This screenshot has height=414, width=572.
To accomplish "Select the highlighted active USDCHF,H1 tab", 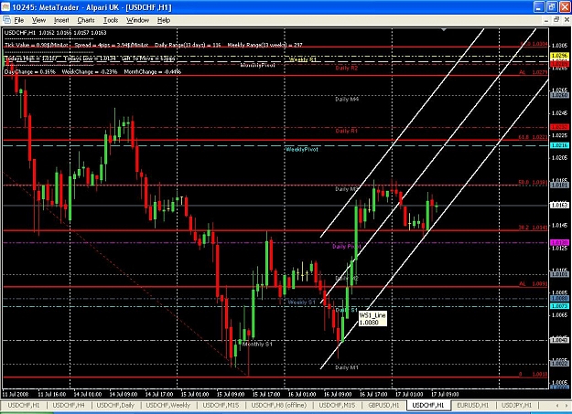I will 428,405.
